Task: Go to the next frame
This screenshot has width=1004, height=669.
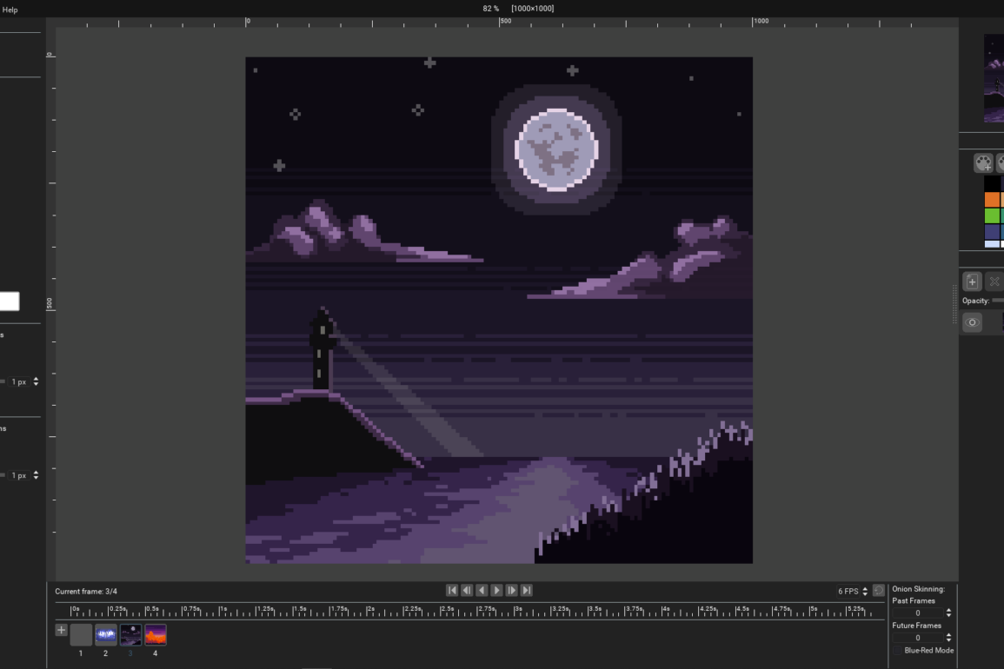Action: click(511, 590)
